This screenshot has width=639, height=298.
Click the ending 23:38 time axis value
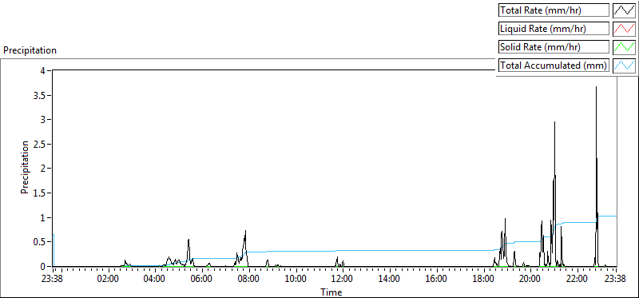tap(616, 280)
